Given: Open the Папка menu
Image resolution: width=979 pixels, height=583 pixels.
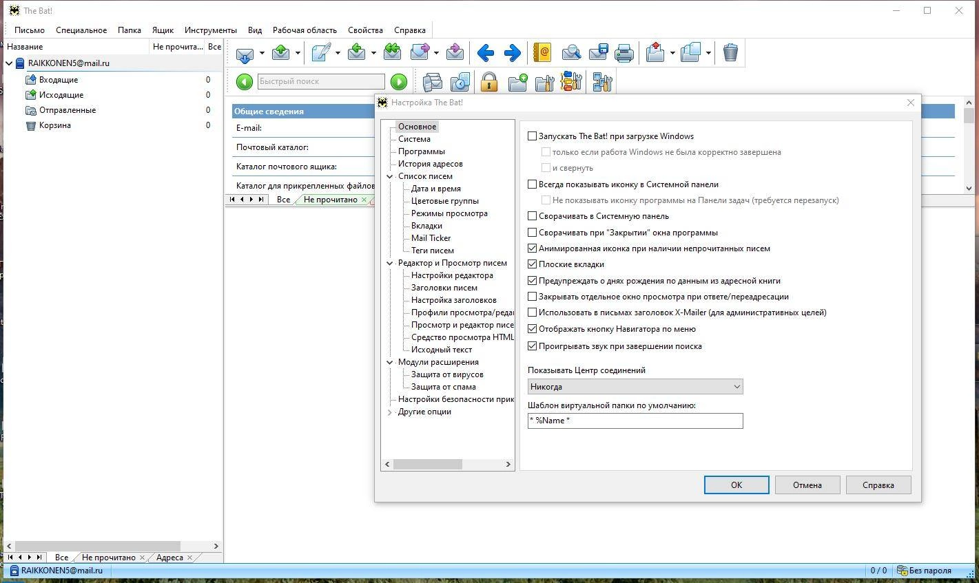Looking at the screenshot, I should 130,30.
